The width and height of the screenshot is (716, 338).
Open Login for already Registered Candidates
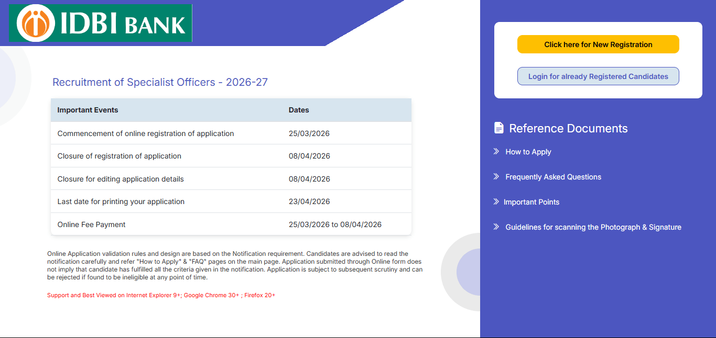(x=598, y=76)
